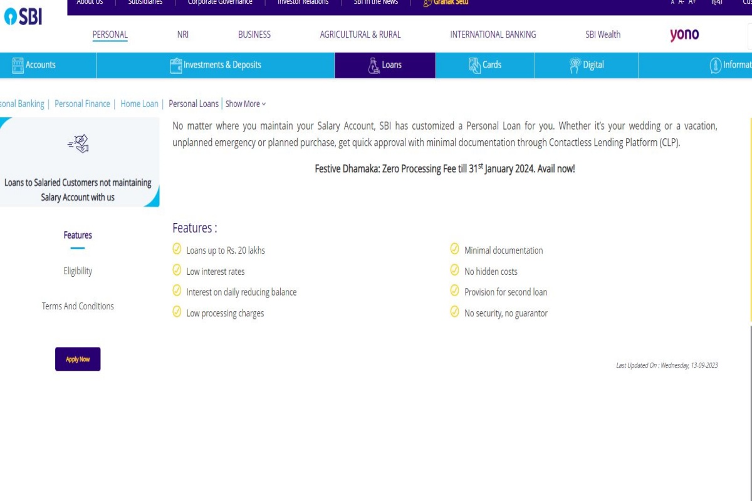Click the SBI logo
The height and width of the screenshot is (501, 752).
tap(23, 16)
